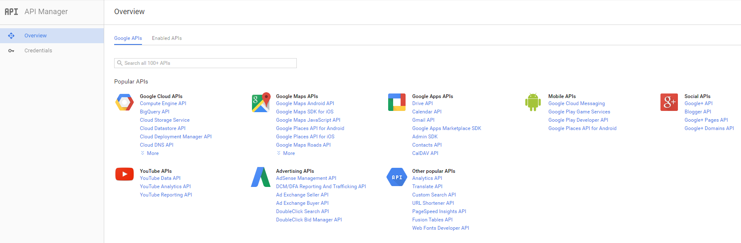Open Compute Engine API link
The width and height of the screenshot is (741, 243).
point(163,103)
